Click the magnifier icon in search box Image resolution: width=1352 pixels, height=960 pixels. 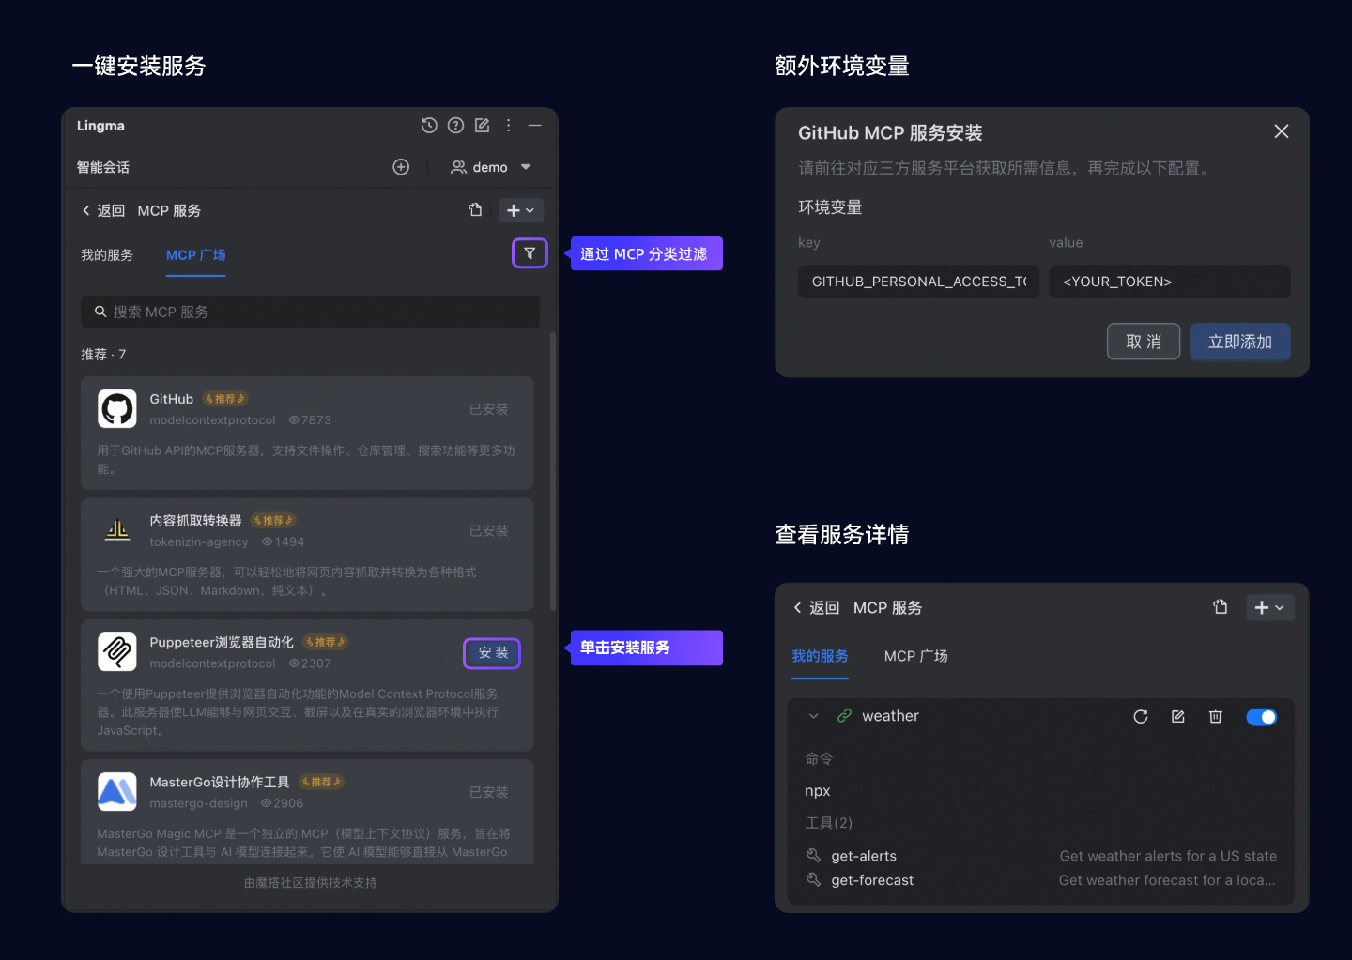[100, 312]
